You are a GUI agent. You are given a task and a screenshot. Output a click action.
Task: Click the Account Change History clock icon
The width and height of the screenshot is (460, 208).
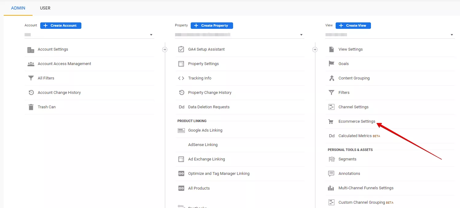(31, 93)
